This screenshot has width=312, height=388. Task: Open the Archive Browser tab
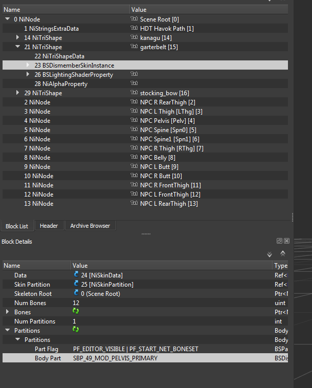click(90, 226)
